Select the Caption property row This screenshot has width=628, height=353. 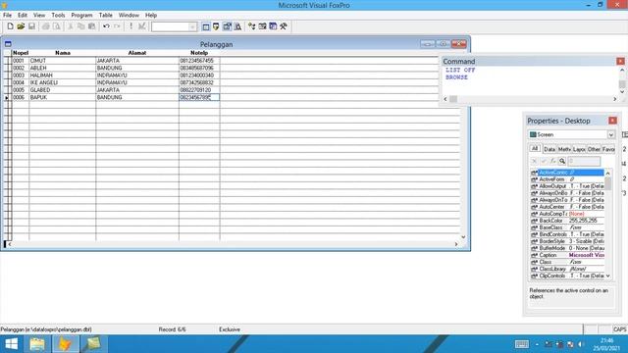(x=567, y=255)
